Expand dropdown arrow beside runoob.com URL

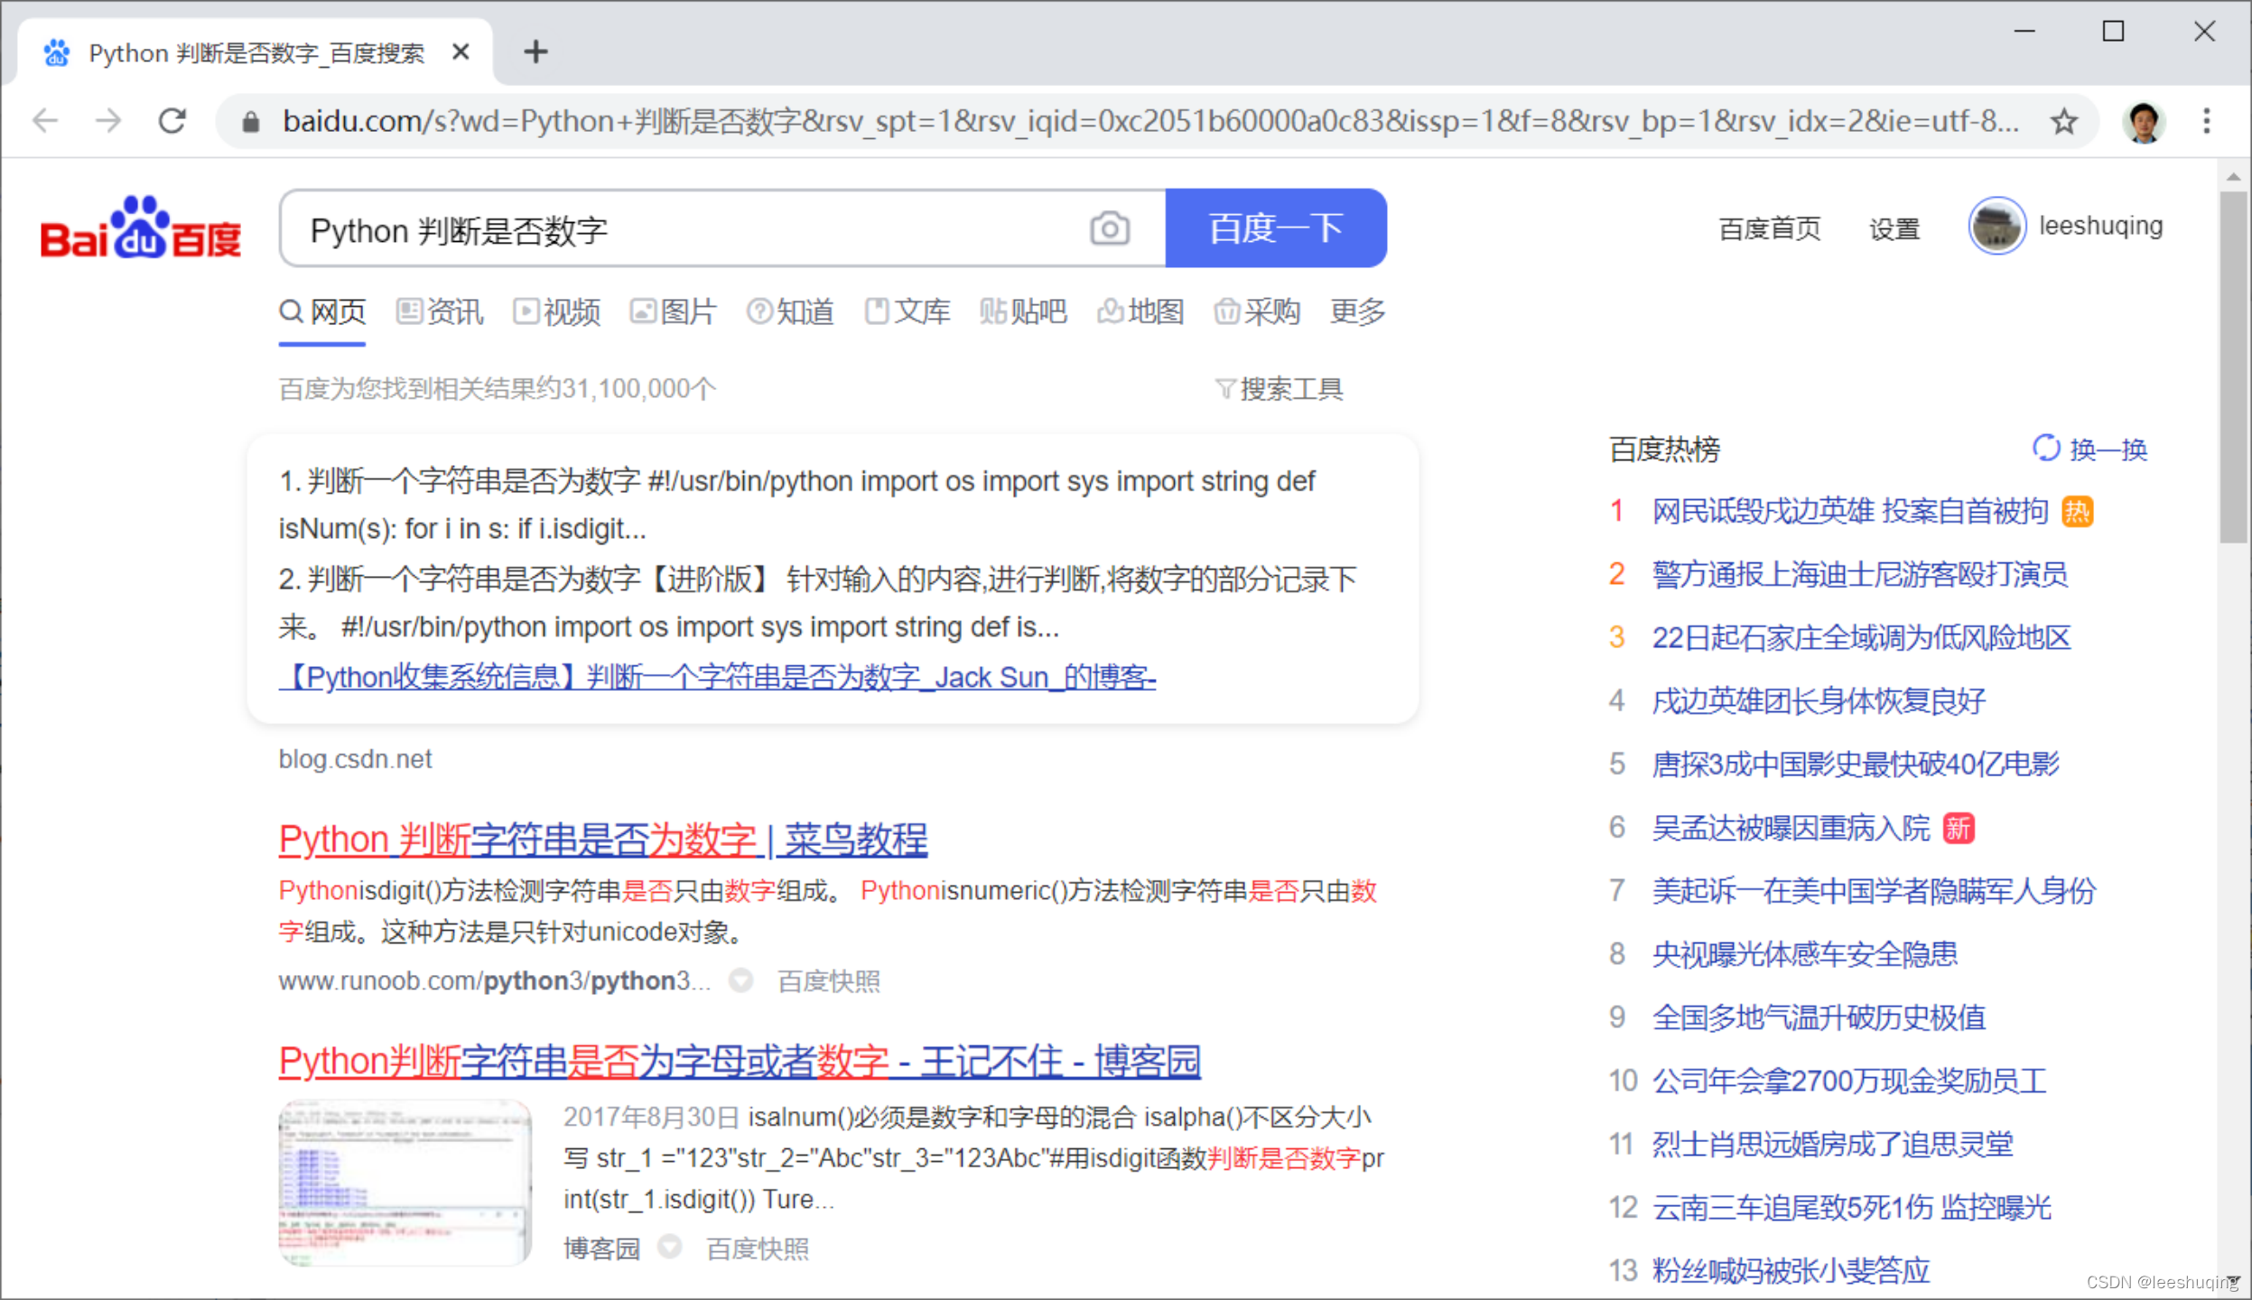(x=740, y=980)
